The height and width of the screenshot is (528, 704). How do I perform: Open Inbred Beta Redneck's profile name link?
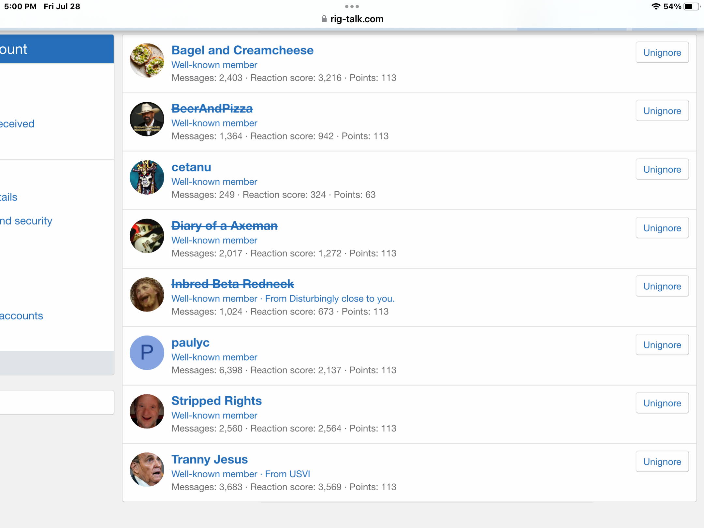pyautogui.click(x=232, y=284)
